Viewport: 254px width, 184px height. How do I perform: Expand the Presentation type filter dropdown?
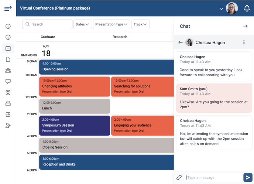click(x=111, y=24)
